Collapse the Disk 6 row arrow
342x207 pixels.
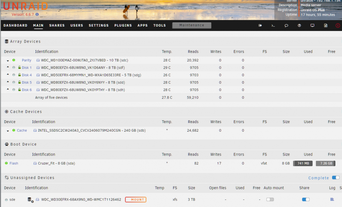(x=8, y=89)
